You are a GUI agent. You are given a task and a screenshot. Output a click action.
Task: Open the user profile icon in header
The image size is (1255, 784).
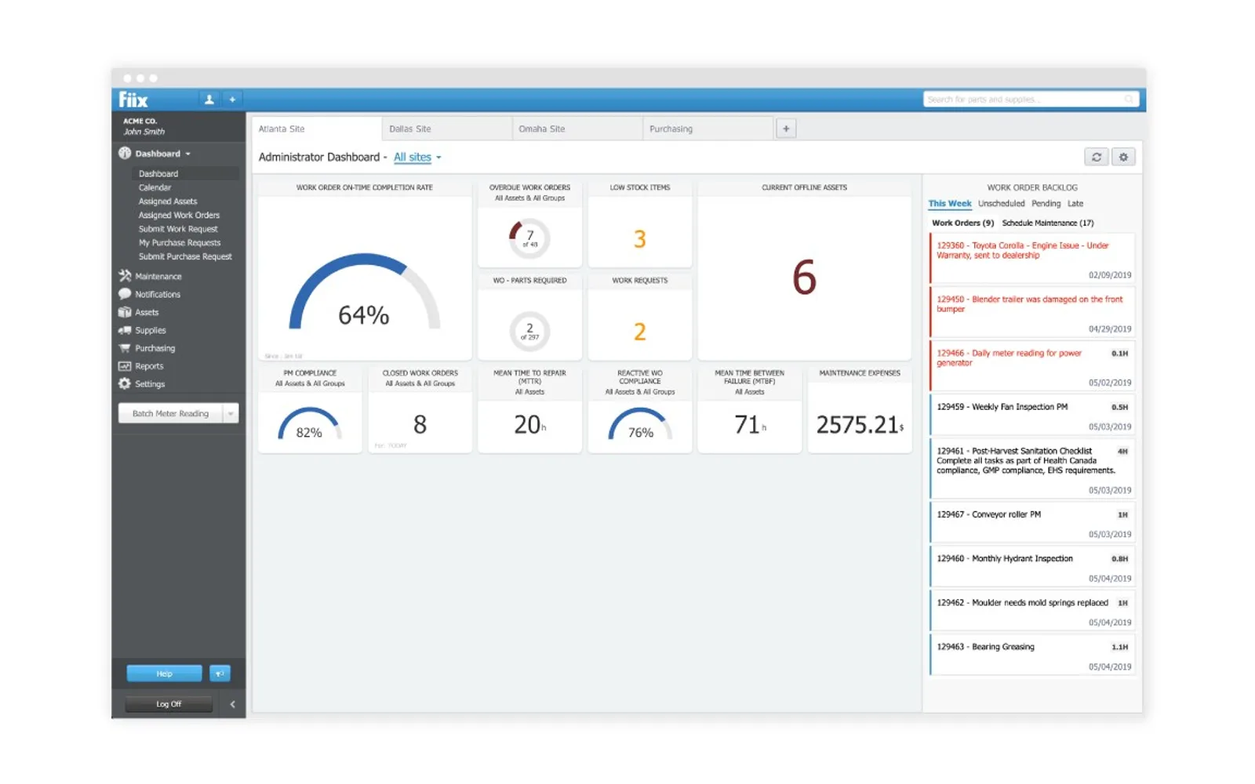click(209, 100)
